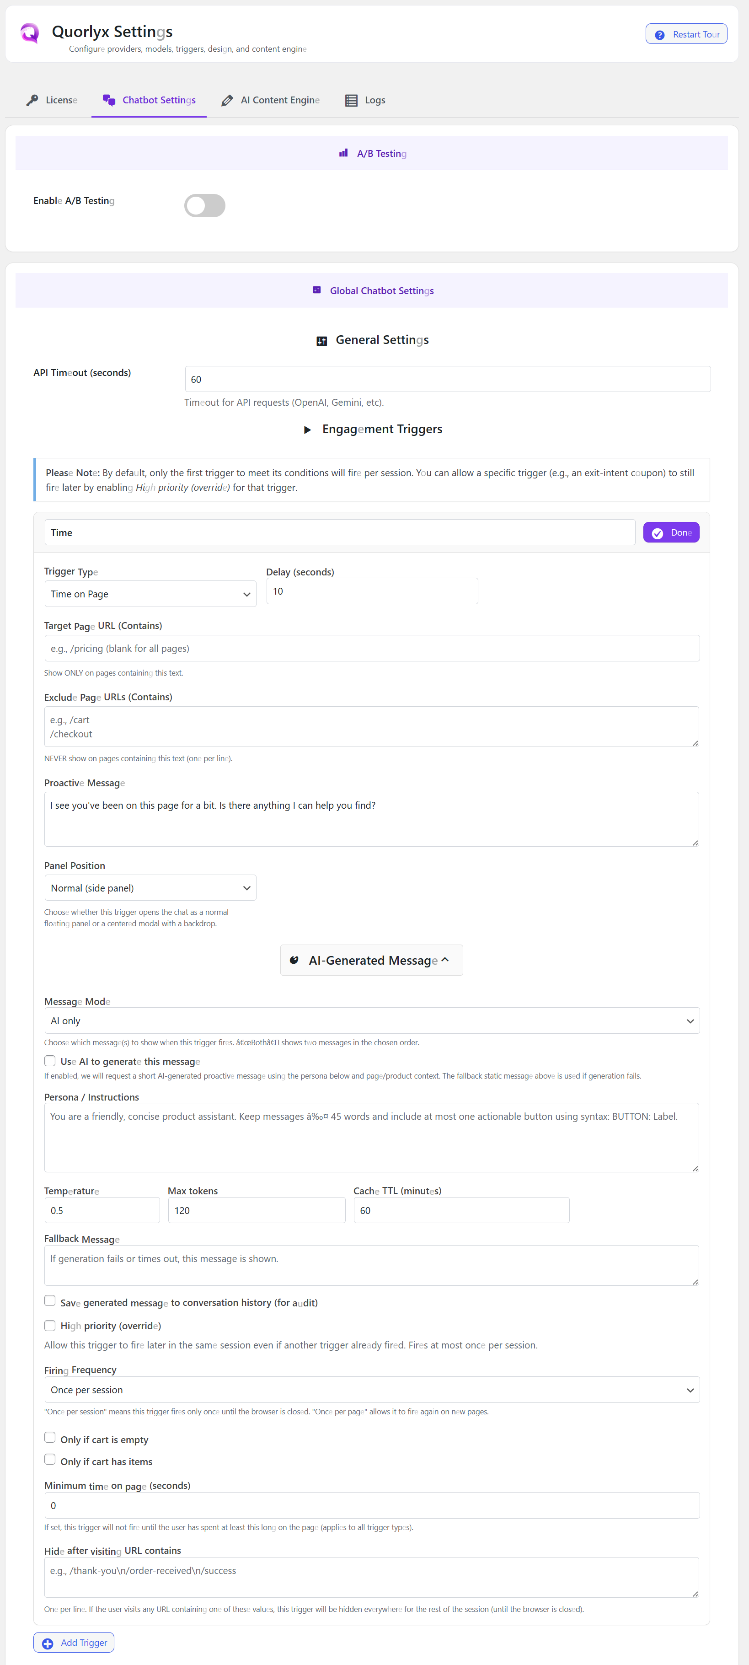Image resolution: width=749 pixels, height=1665 pixels.
Task: Edit the Max tokens field
Action: pyautogui.click(x=256, y=1210)
